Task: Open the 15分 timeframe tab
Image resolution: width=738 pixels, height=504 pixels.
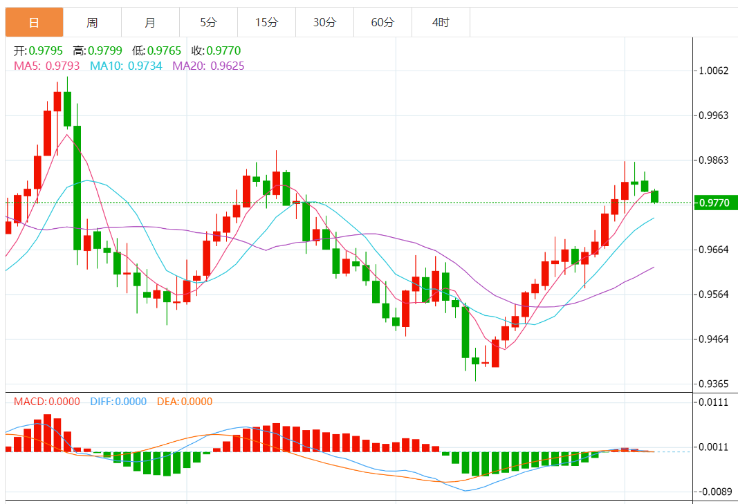Action: 267,22
